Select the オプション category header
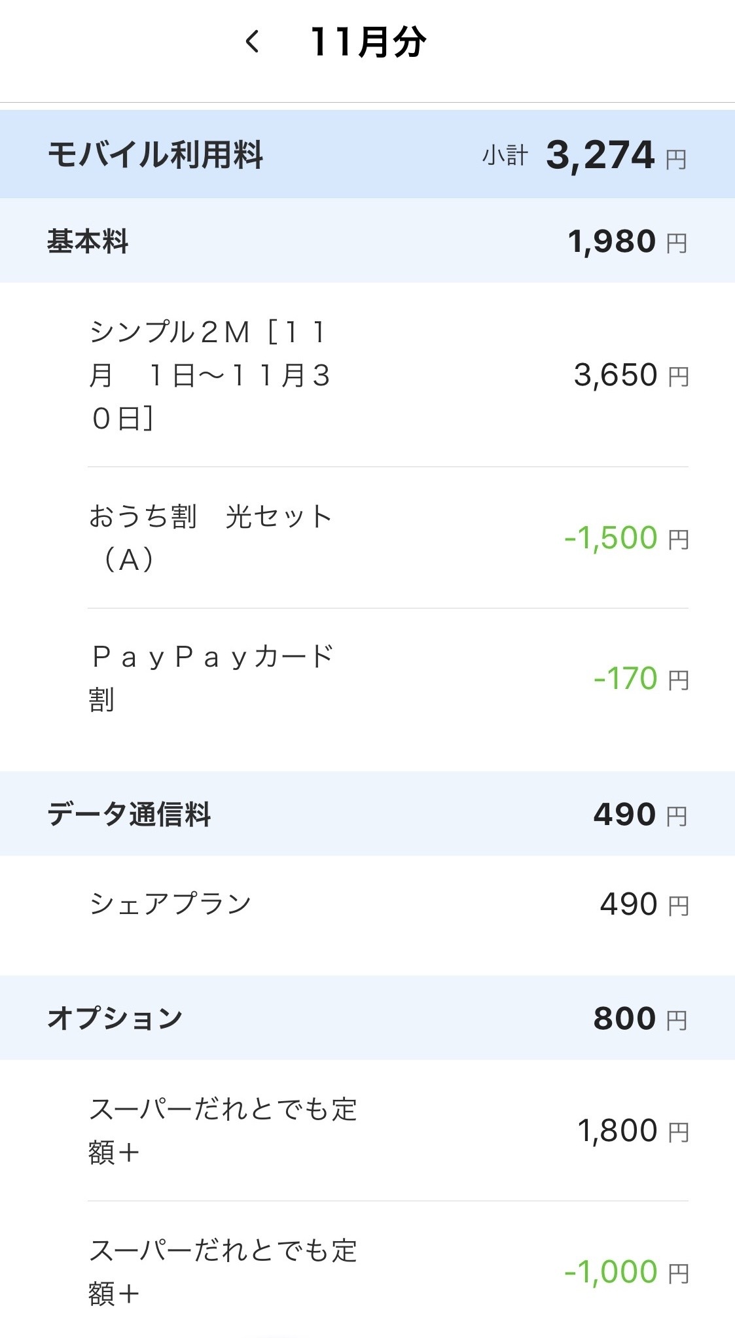The height and width of the screenshot is (1338, 735). pyautogui.click(x=115, y=1018)
